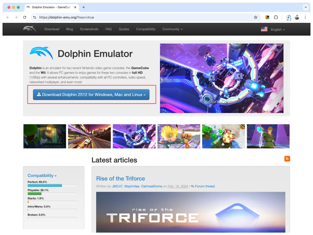Open the Screenshots navigation item
313x235 pixels.
[89, 29]
